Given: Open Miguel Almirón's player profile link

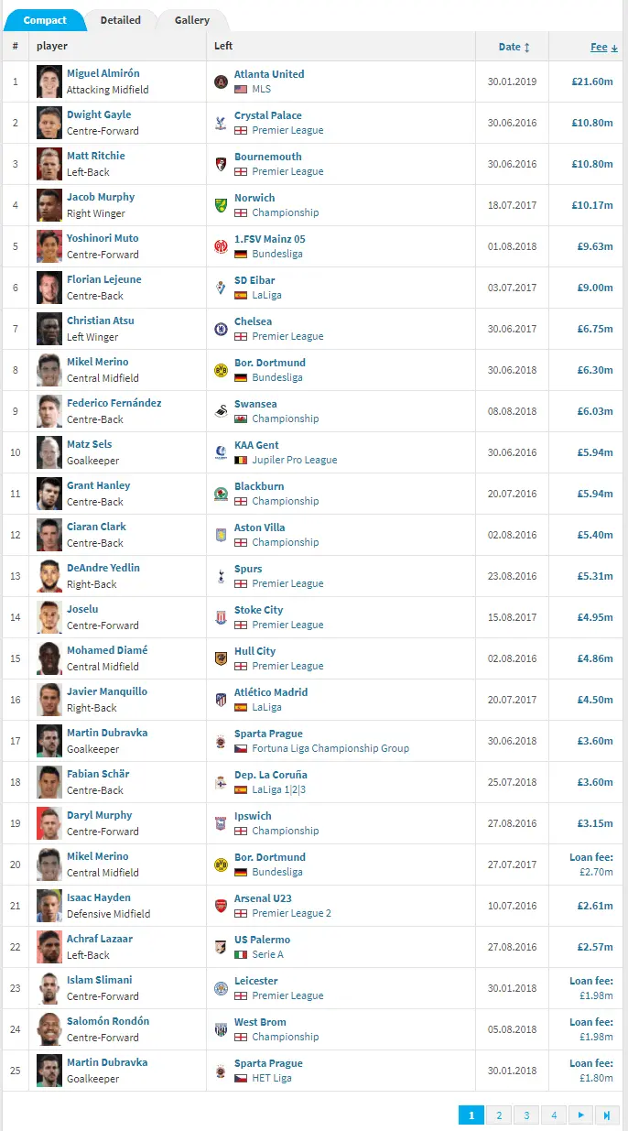Looking at the screenshot, I should point(103,73).
